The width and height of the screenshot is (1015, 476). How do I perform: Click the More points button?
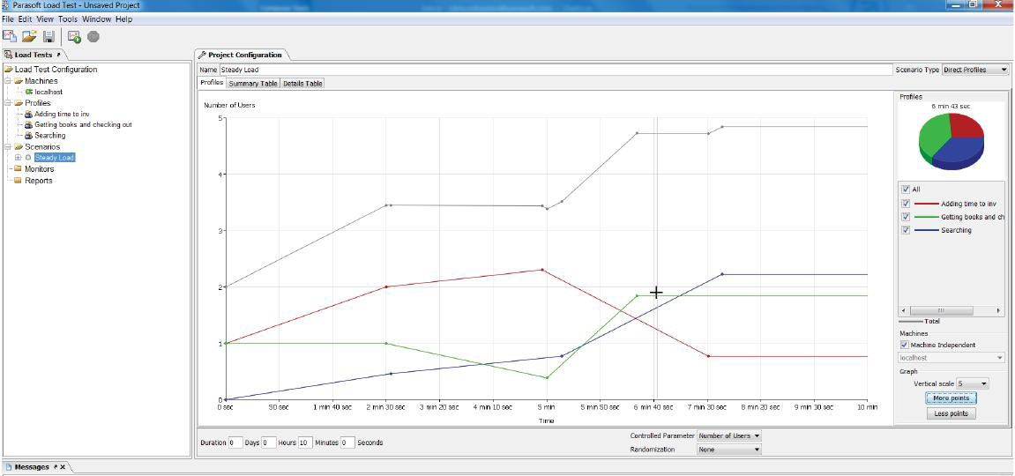[951, 398]
